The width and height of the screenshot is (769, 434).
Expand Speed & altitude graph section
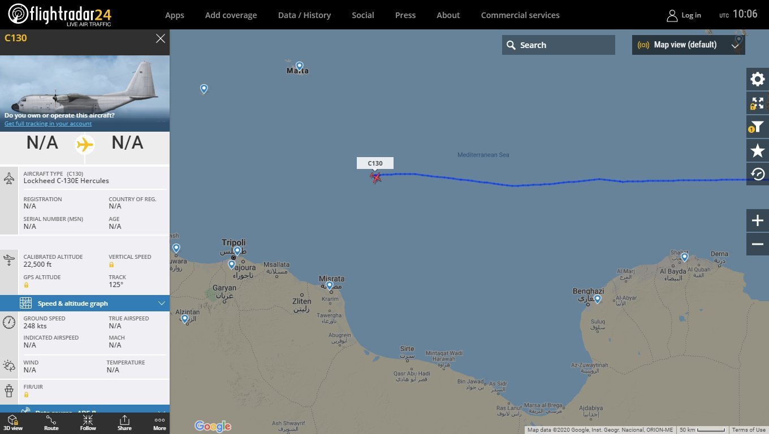tap(85, 303)
